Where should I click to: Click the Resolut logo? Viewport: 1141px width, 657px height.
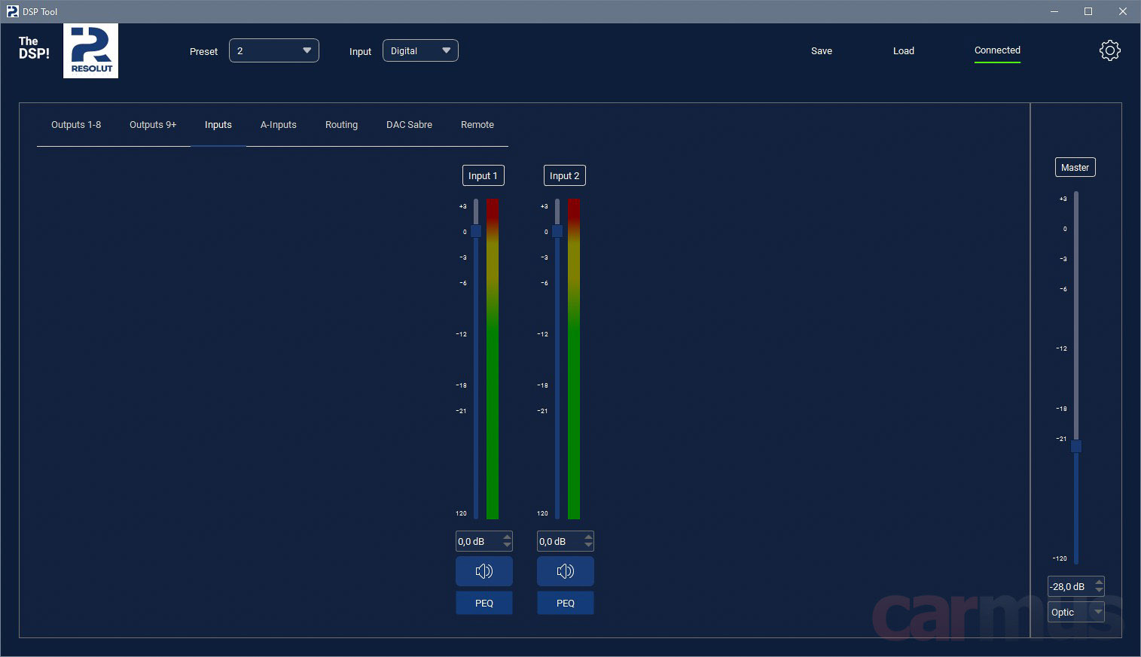pyautogui.click(x=90, y=50)
